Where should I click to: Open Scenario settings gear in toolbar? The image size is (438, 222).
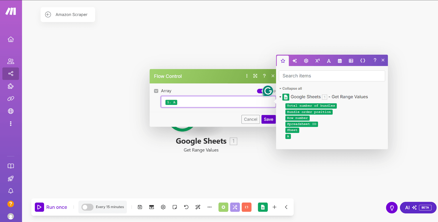(x=163, y=207)
